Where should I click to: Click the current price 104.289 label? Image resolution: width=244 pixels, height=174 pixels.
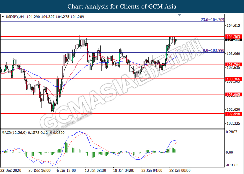[233, 40]
